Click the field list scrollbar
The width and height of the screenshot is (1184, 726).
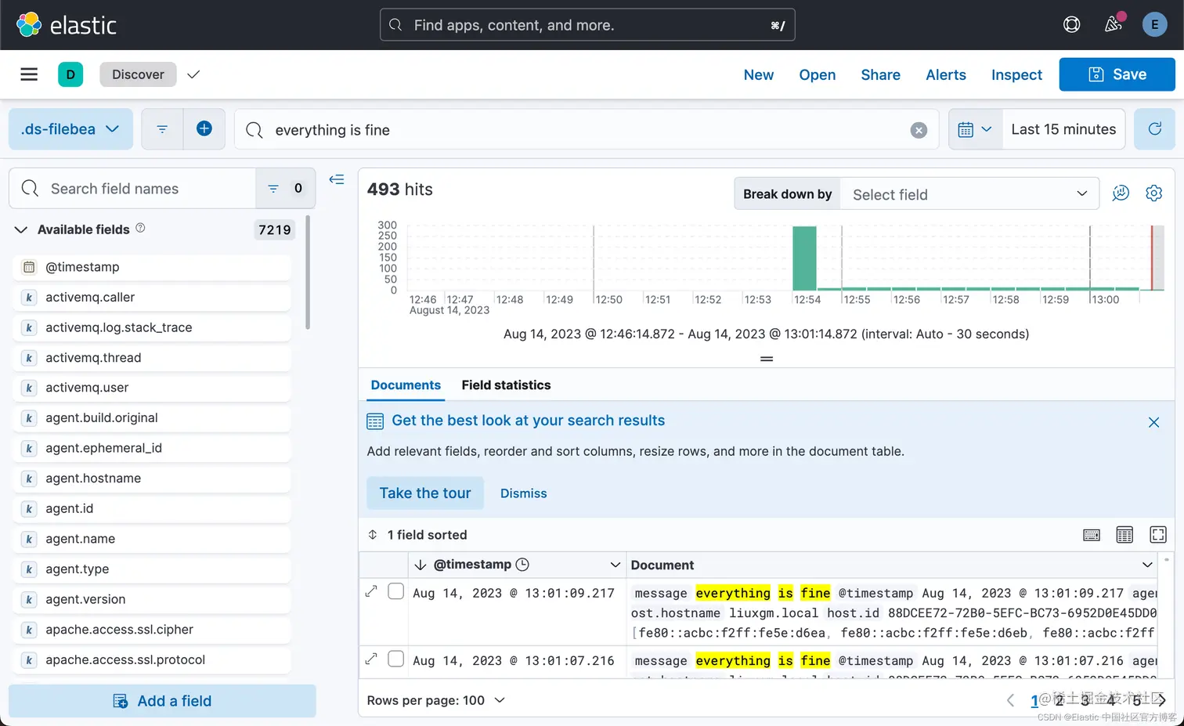coord(308,274)
